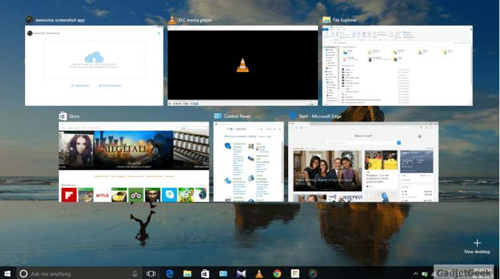
Task: Switch to the Start - Microsoft Edge window thumbnail
Action: click(x=363, y=162)
